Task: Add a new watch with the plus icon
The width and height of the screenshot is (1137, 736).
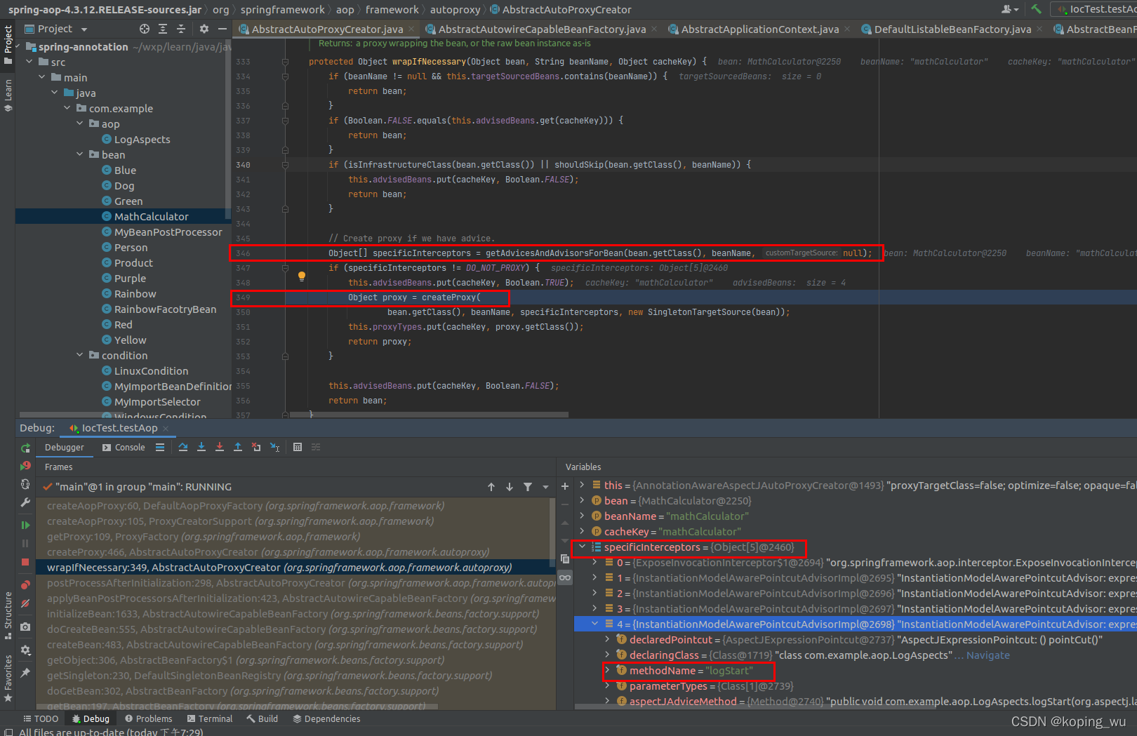Action: 565,486
